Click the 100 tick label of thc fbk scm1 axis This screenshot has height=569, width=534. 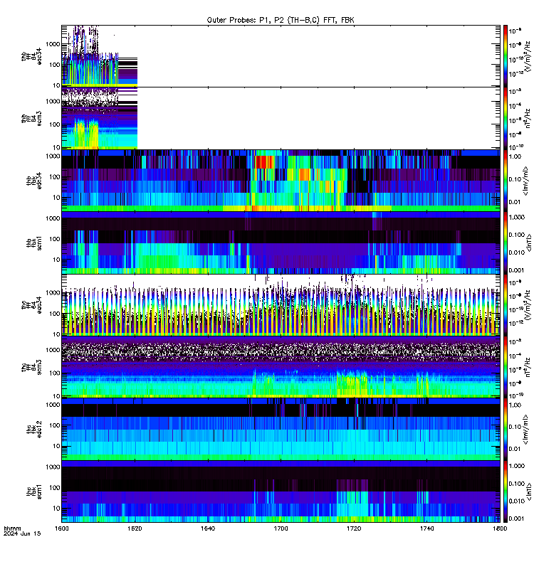[x=55, y=488]
